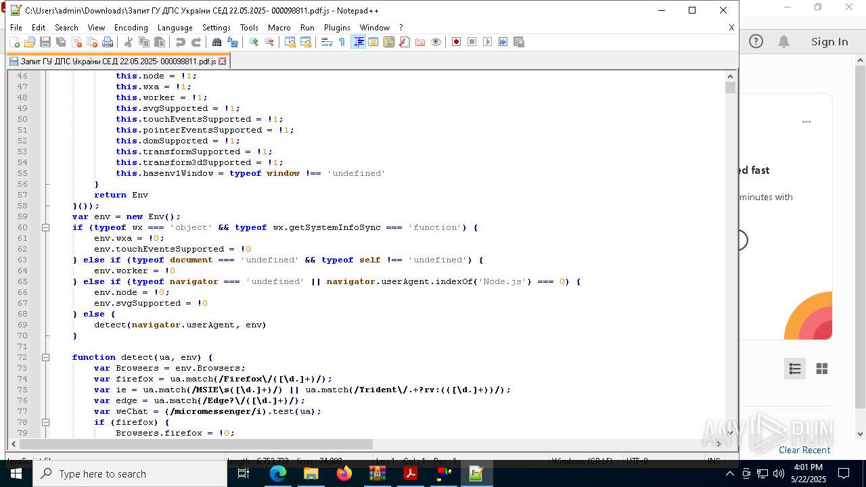Click the Playback macro icon

[x=488, y=42]
